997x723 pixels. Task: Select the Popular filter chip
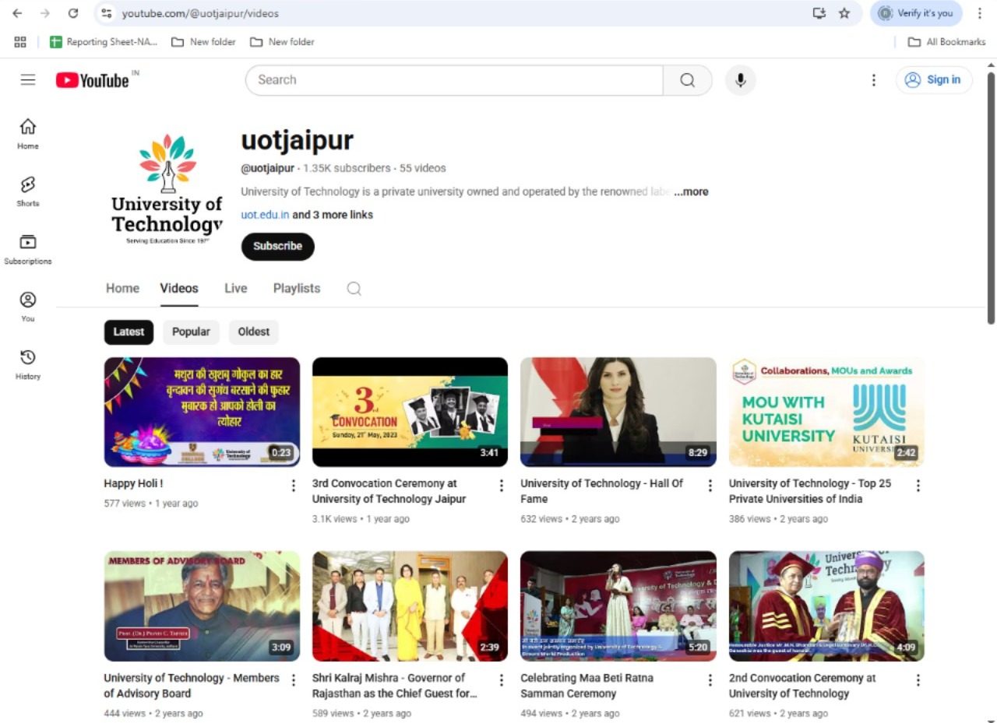pyautogui.click(x=191, y=332)
